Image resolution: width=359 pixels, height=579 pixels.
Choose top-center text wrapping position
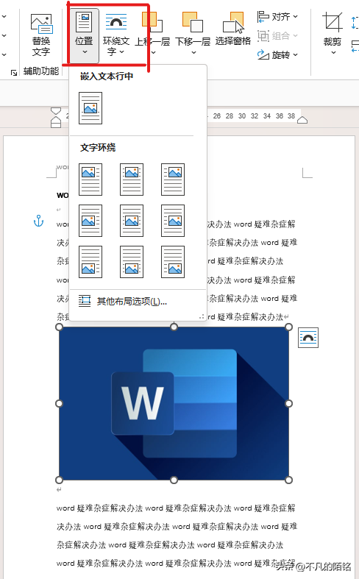pos(132,180)
